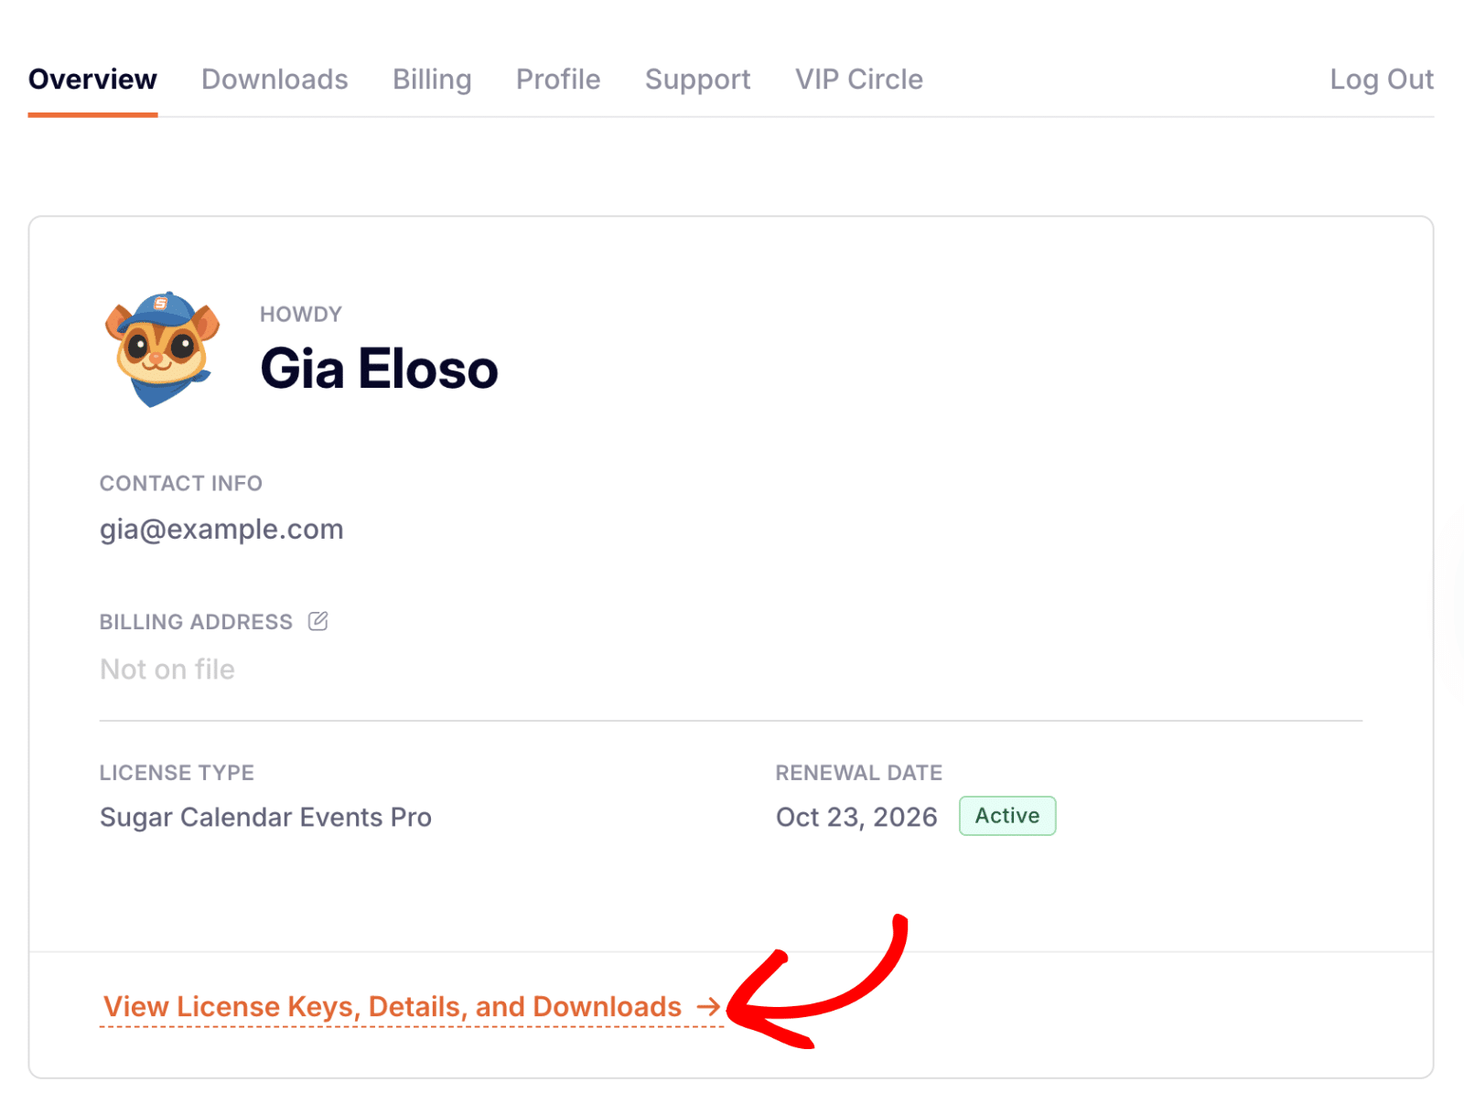1464x1093 pixels.
Task: Open the Support tab
Action: pos(697,80)
